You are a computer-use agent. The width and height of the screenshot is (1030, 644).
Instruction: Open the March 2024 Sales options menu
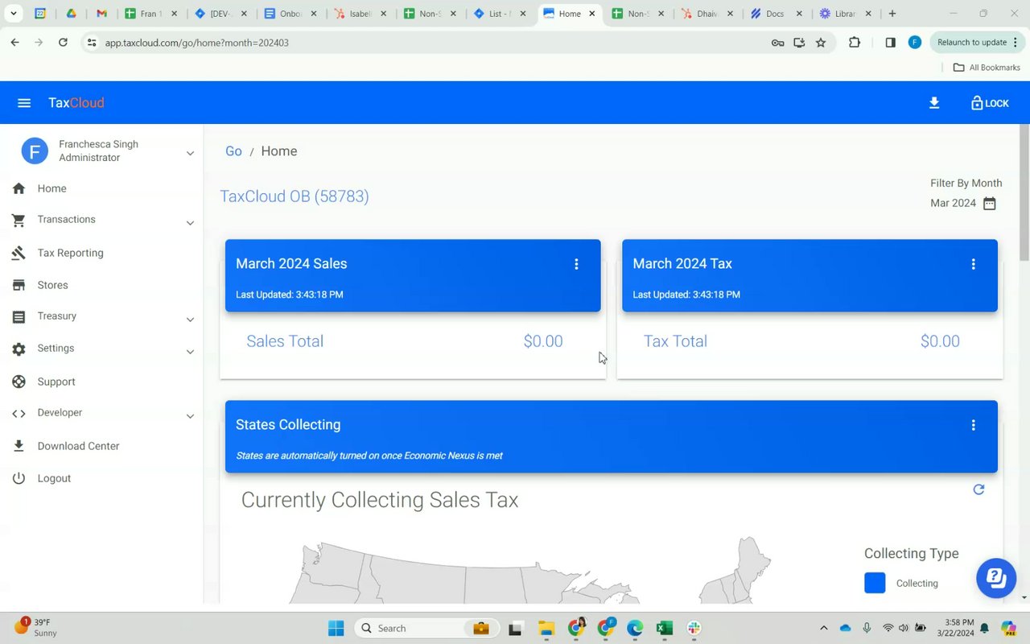(576, 264)
